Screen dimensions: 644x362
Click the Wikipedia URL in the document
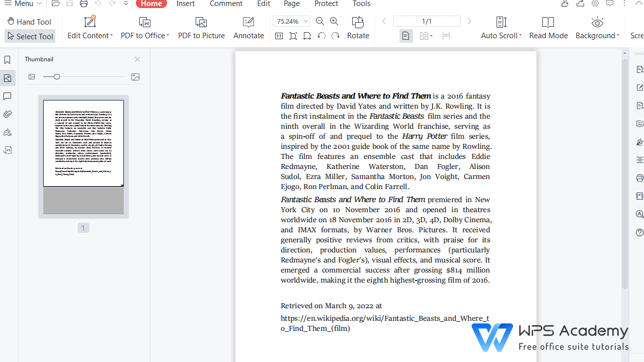[x=385, y=323]
